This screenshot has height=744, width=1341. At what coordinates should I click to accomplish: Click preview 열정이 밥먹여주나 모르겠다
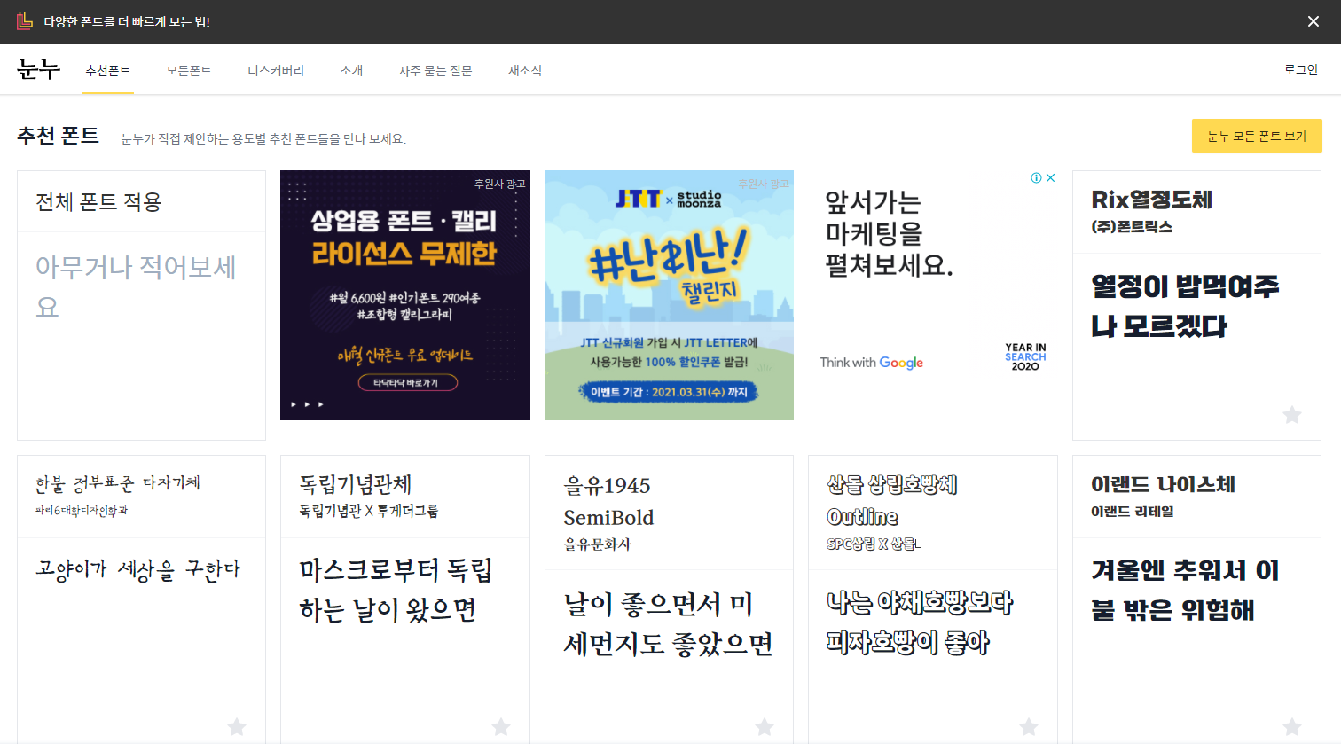click(1185, 306)
